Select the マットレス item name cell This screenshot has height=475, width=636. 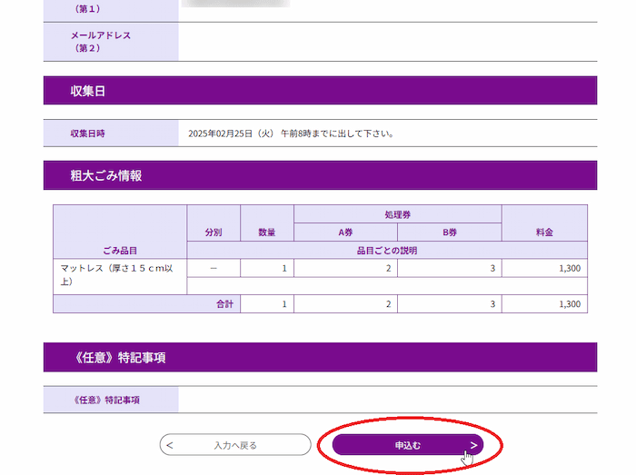tap(120, 277)
